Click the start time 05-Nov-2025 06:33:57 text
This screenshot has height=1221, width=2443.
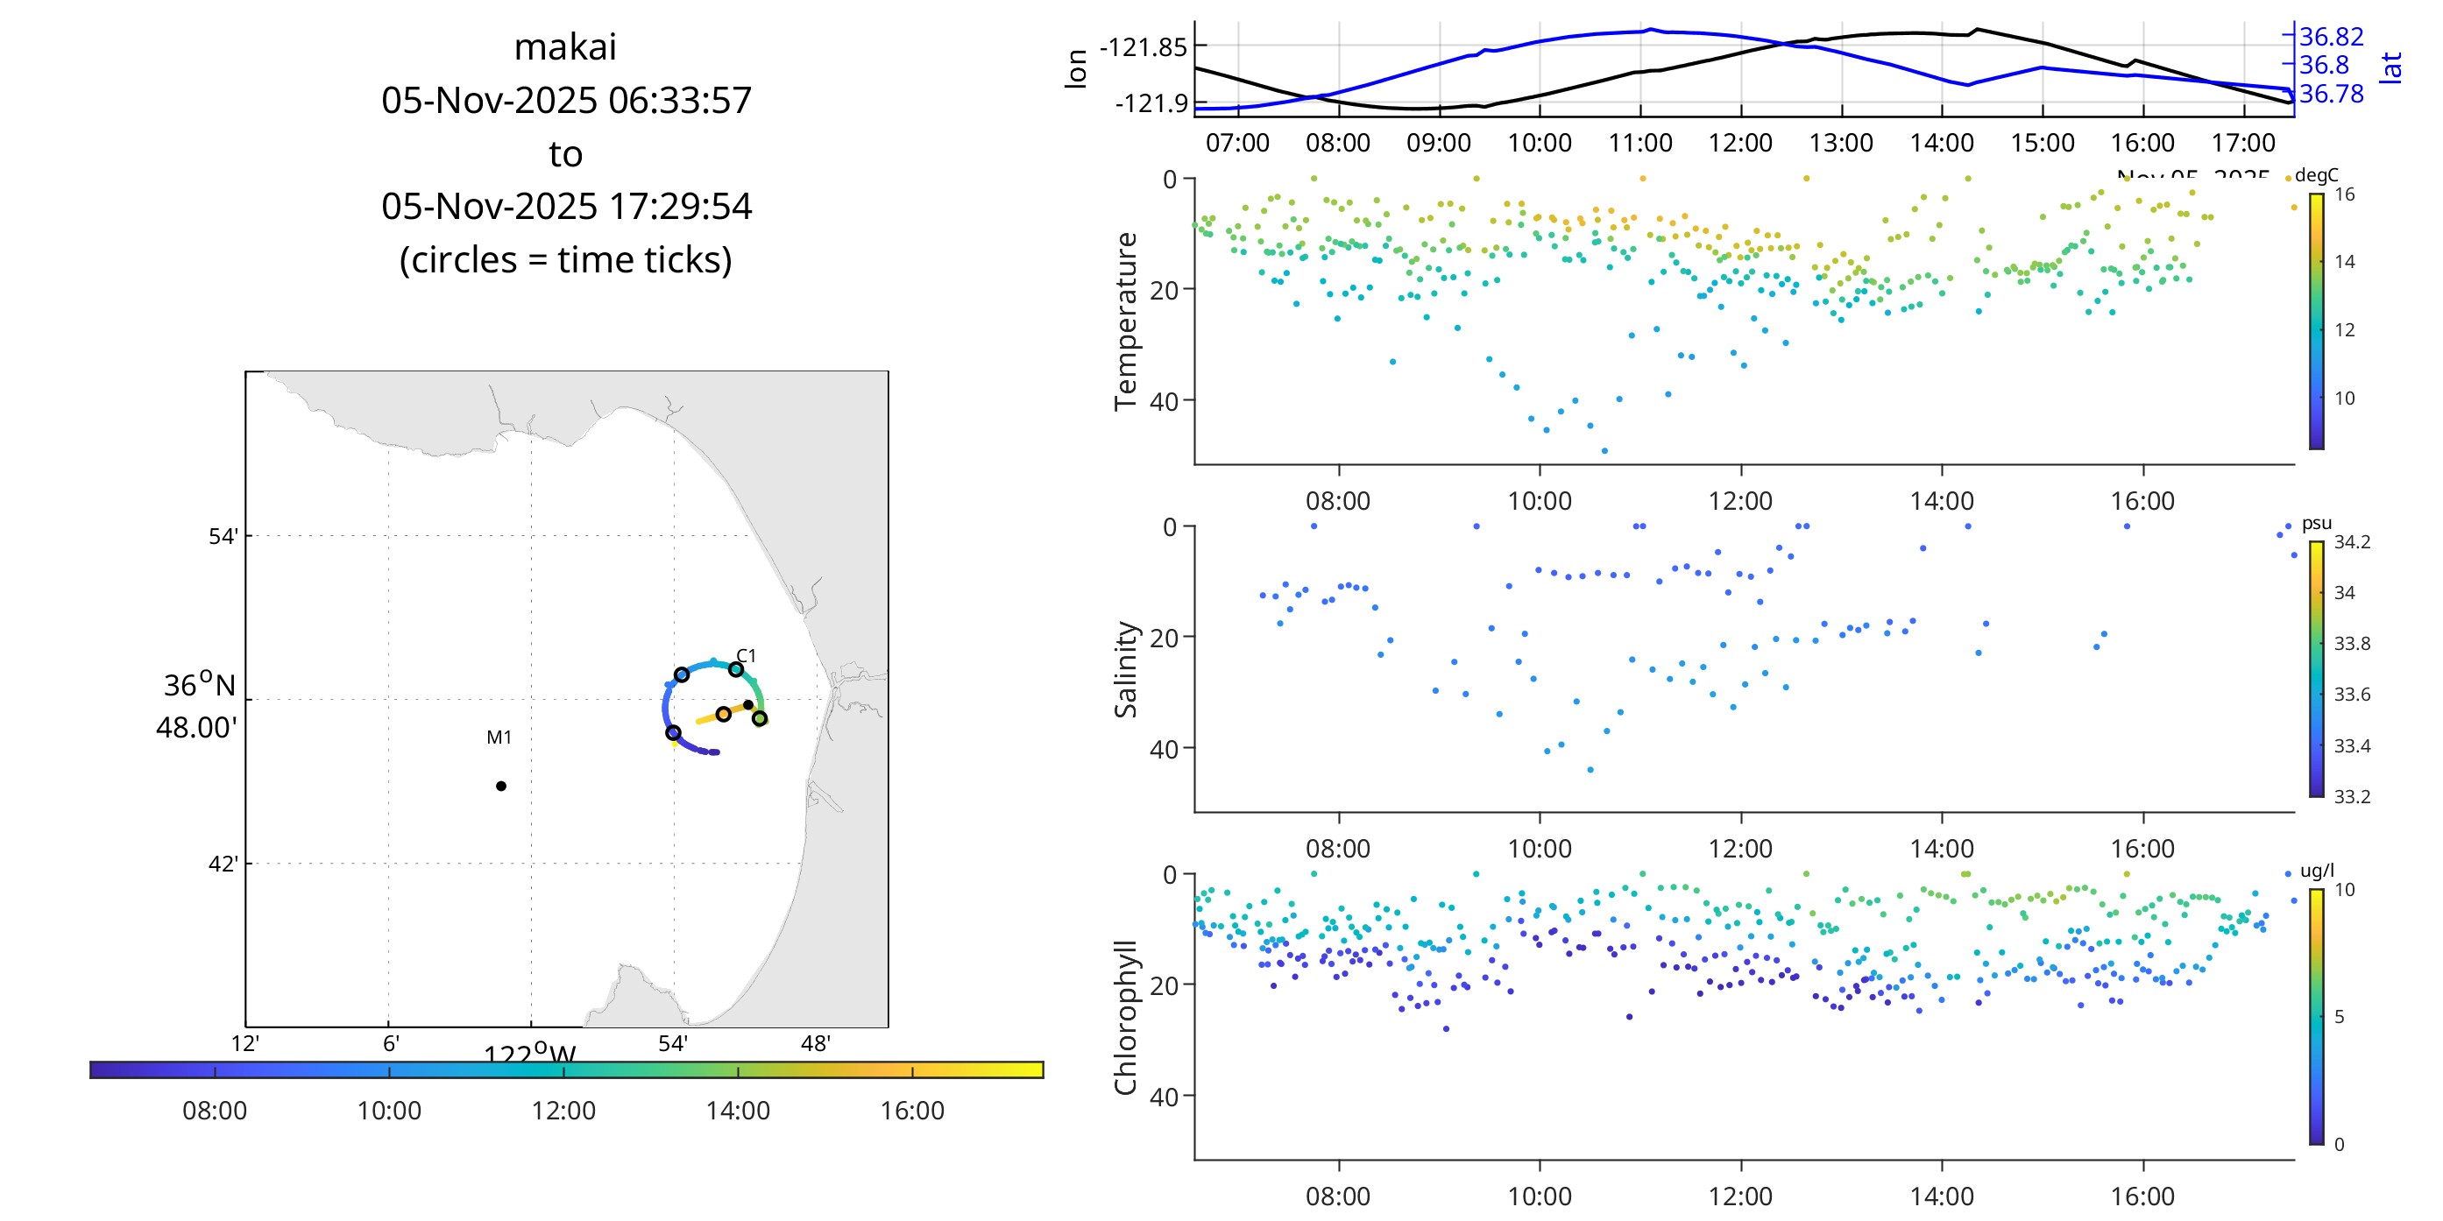point(566,101)
